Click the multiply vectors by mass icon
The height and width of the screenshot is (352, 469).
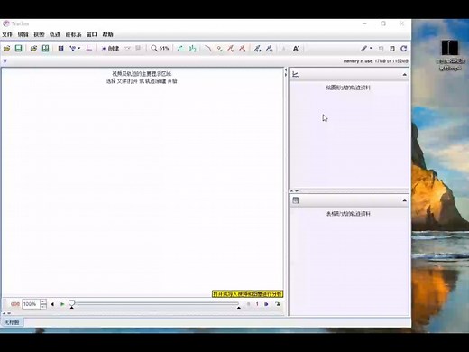(x=270, y=49)
